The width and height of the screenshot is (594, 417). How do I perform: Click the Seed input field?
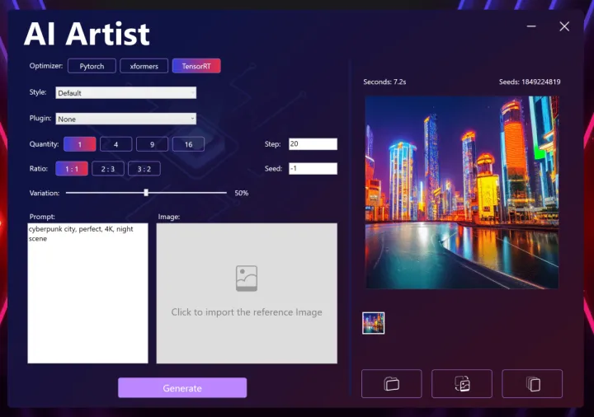(x=313, y=169)
